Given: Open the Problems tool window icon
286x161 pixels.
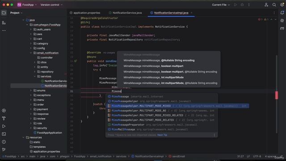Looking at the screenshot, I should click(4, 142).
